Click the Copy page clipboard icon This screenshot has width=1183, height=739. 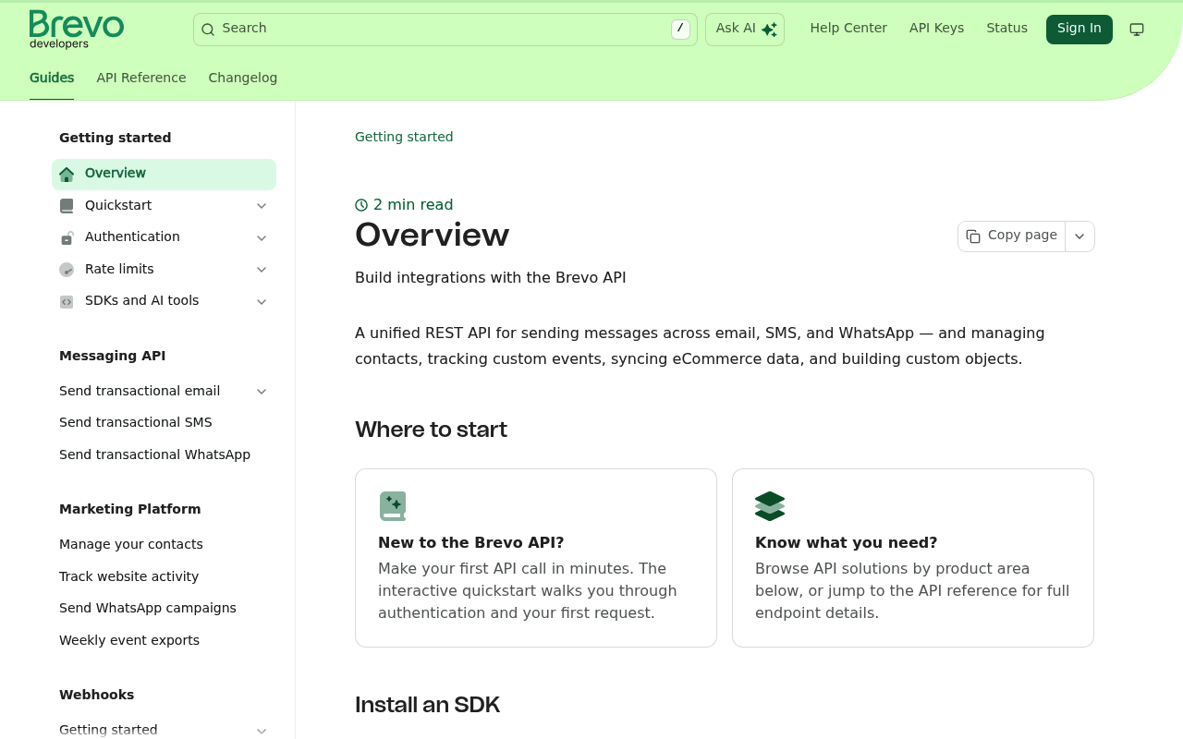pos(973,236)
